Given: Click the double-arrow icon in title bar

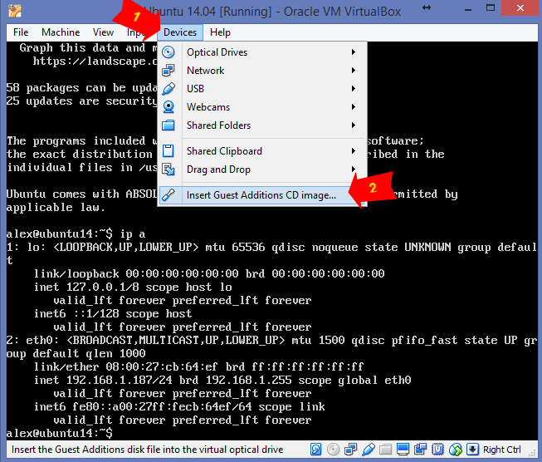Looking at the screenshot, I should click(x=427, y=8).
